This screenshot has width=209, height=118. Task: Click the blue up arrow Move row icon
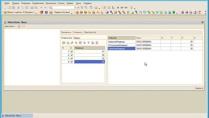click(x=84, y=43)
